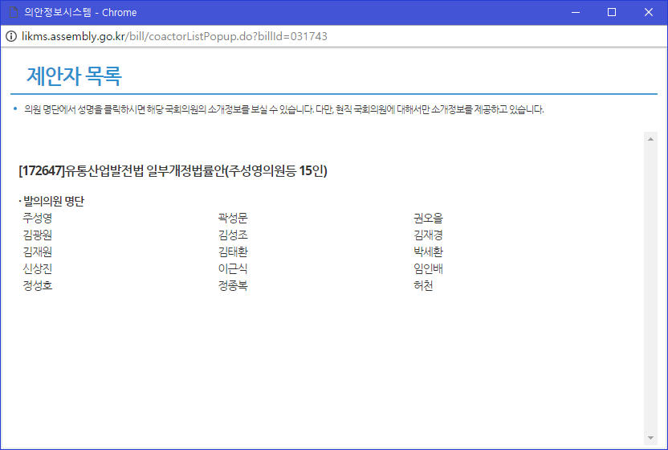Click the page document icon in title bar
The width and height of the screenshot is (668, 450).
(x=14, y=12)
